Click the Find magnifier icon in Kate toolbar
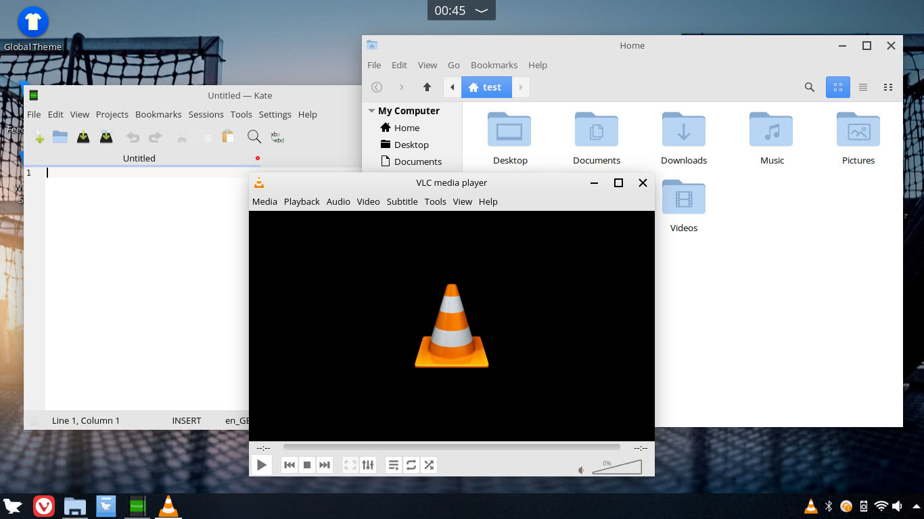The width and height of the screenshot is (924, 519). [254, 137]
